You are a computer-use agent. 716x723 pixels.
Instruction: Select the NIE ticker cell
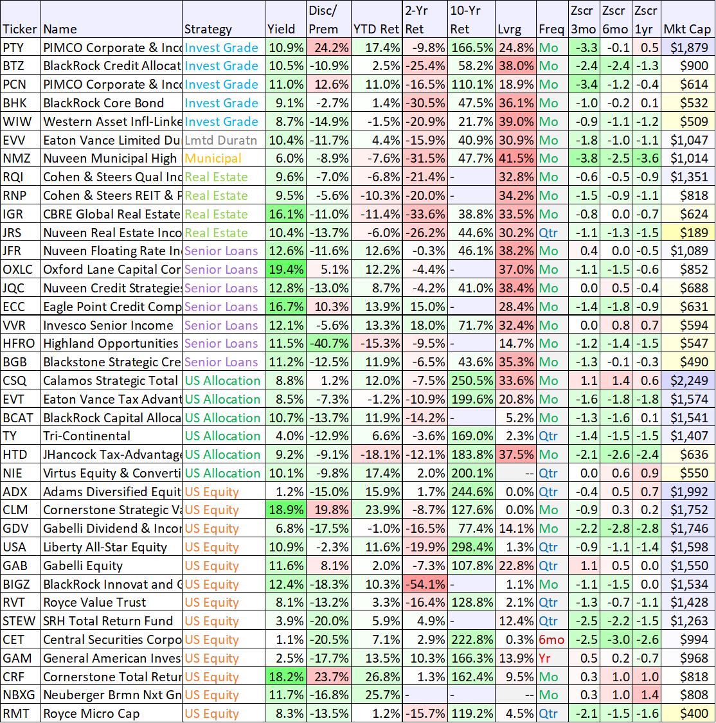coord(21,473)
